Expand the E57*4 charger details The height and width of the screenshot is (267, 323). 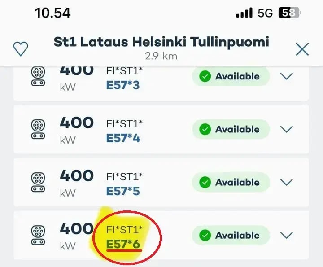[x=286, y=129]
